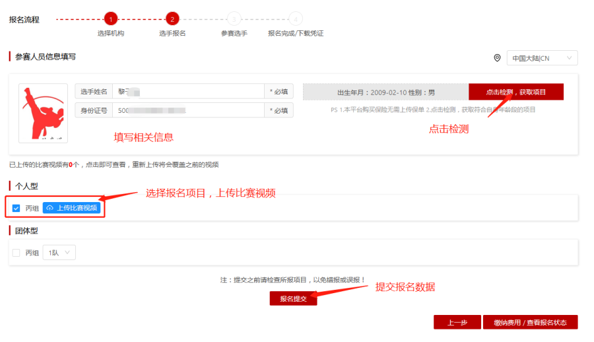Click the chevron arrow of region selector
The height and width of the screenshot is (342, 594).
[569, 58]
